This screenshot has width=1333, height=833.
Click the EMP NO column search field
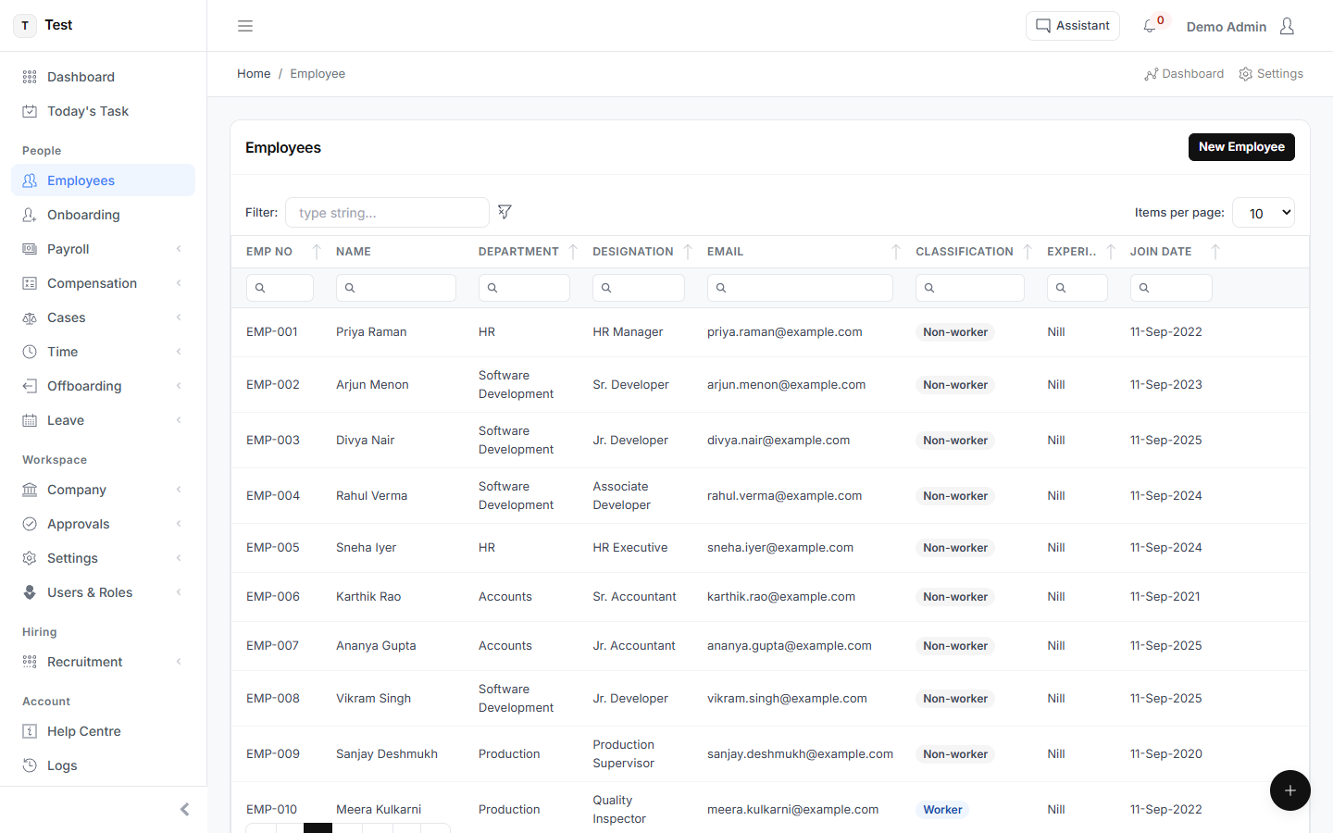point(280,288)
